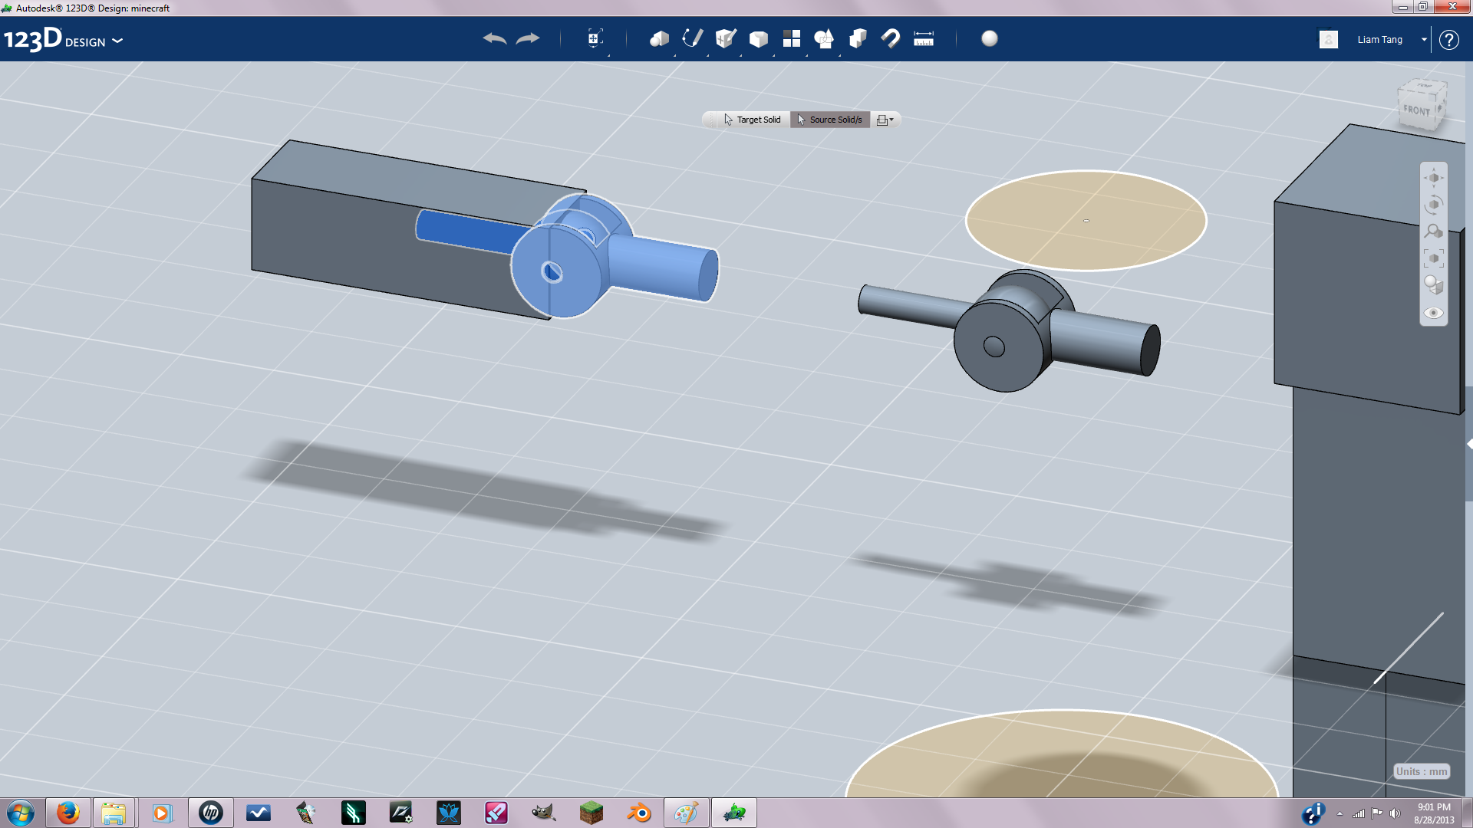The height and width of the screenshot is (828, 1473).
Task: Expand the Transform submenu arrow
Action: (x=609, y=54)
